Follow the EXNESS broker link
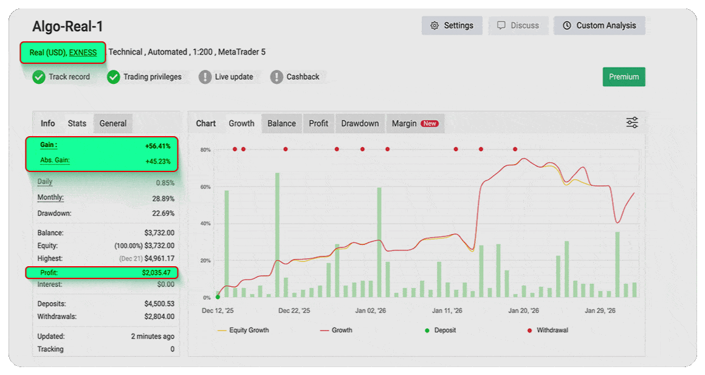Screen dimensions: 705x375 (83, 52)
